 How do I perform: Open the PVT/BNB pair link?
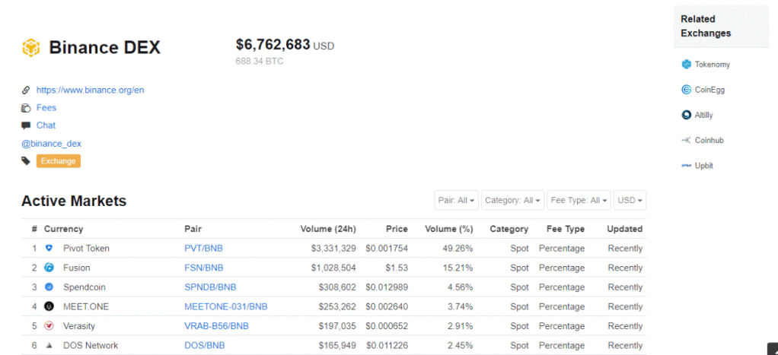(x=203, y=249)
